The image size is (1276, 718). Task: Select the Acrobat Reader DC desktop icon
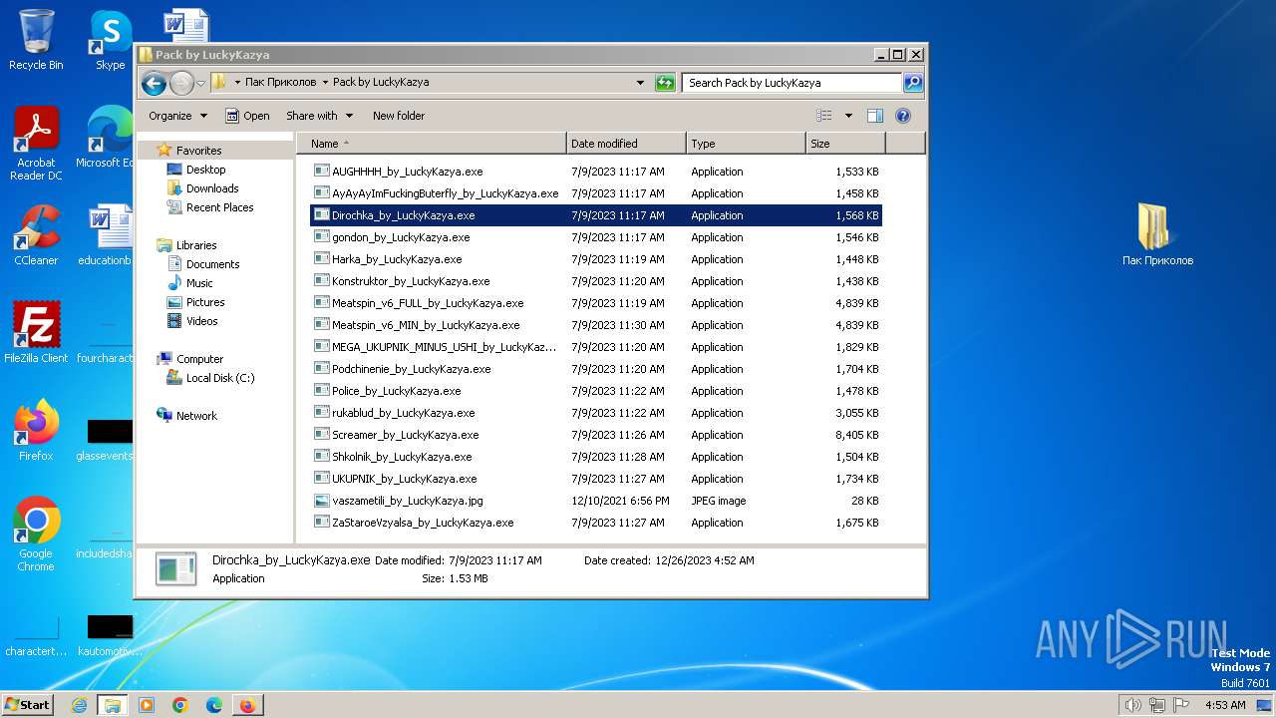point(36,145)
